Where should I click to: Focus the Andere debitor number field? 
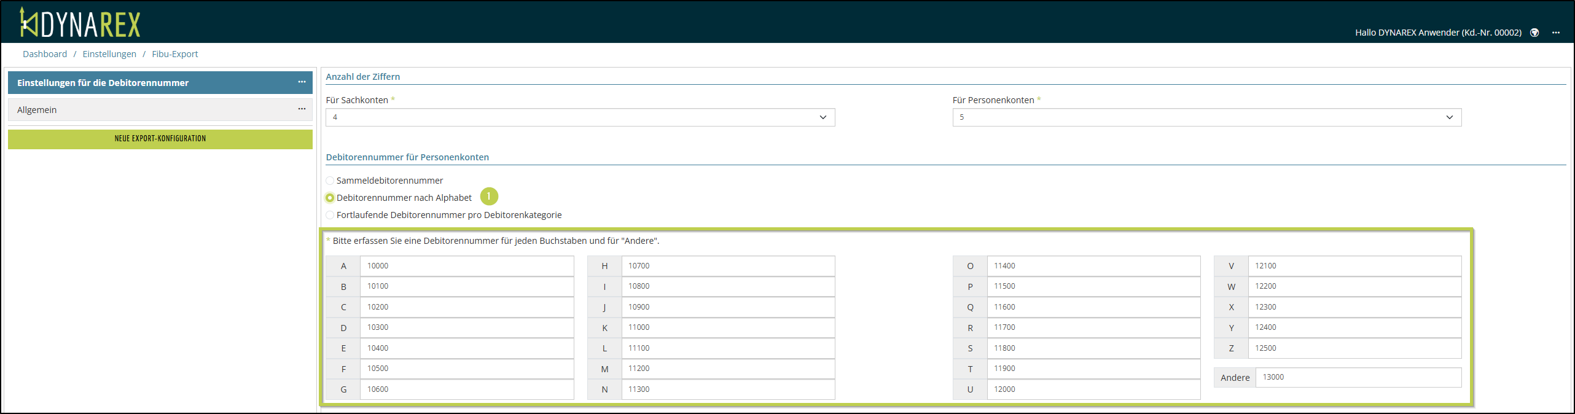(1358, 377)
